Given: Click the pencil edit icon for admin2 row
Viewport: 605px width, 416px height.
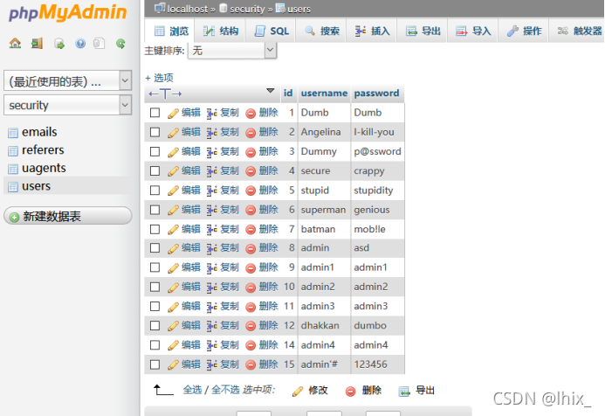Looking at the screenshot, I should (x=173, y=288).
